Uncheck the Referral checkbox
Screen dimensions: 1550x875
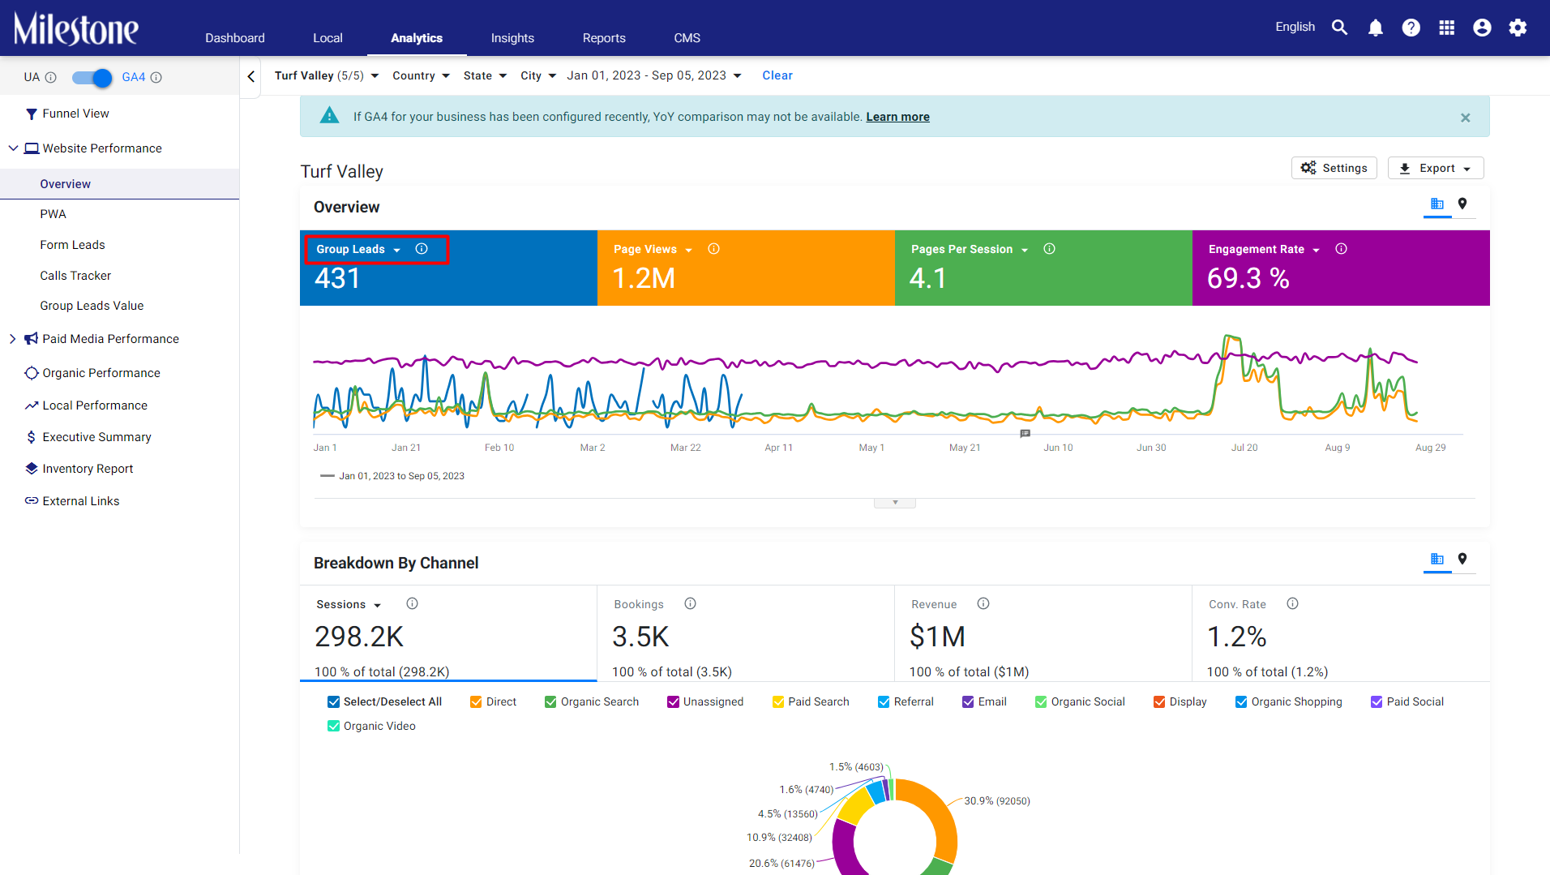884,702
